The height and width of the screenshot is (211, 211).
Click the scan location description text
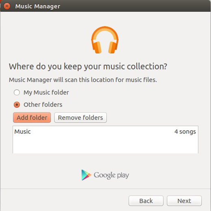click(x=83, y=80)
